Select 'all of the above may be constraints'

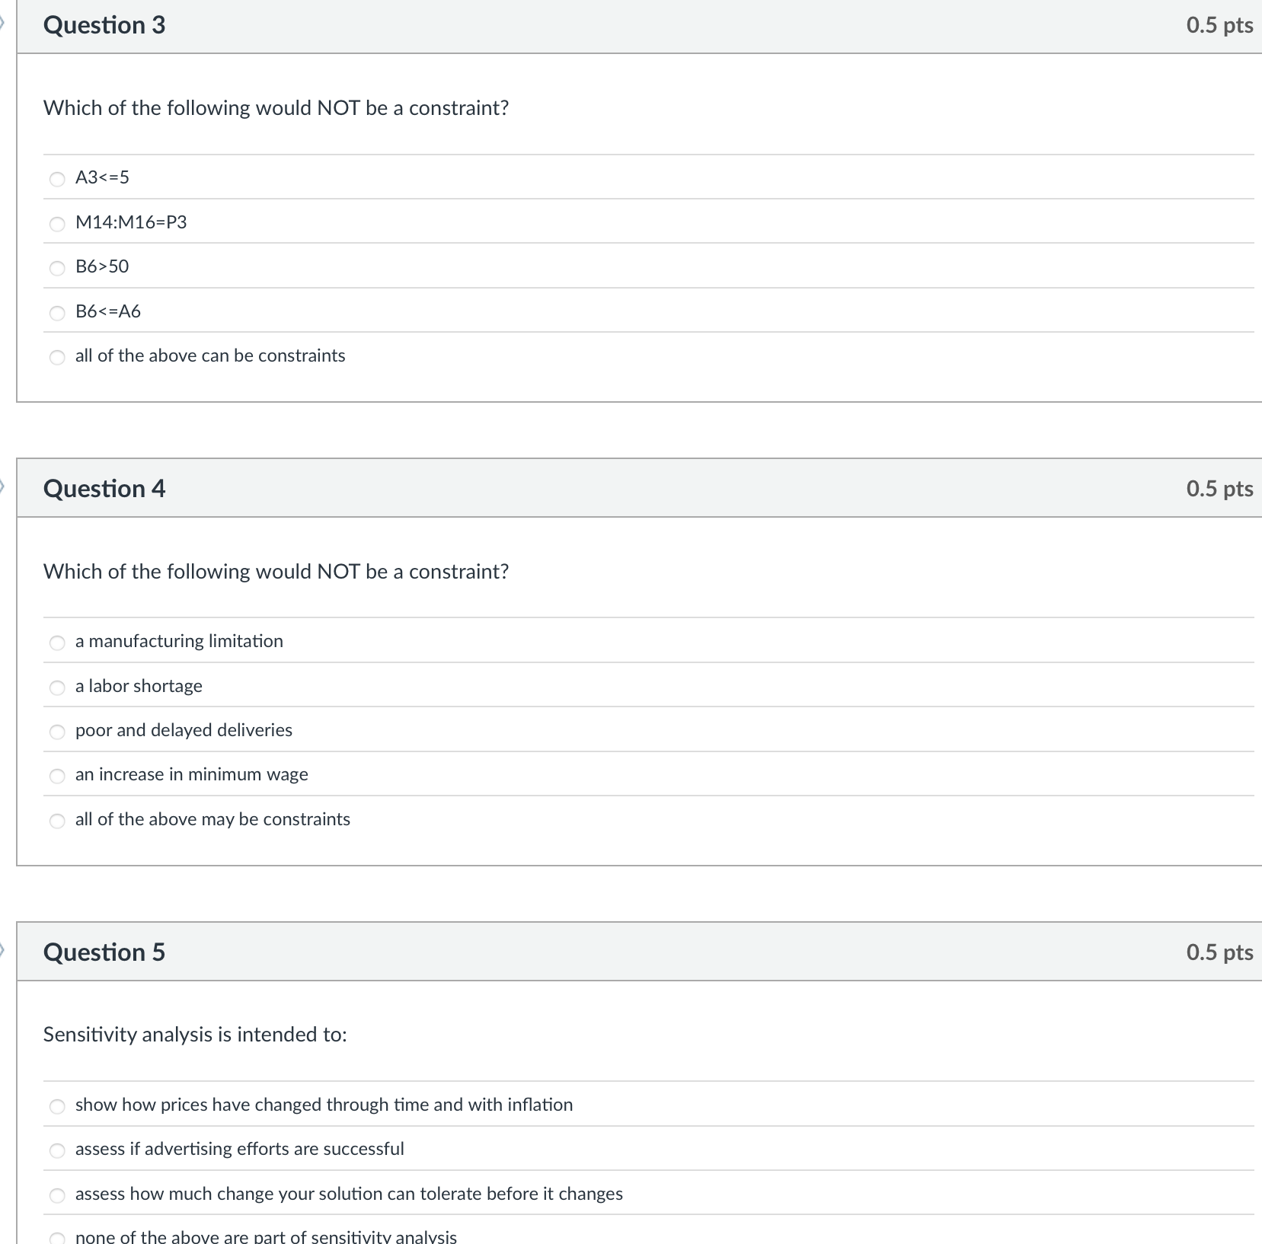pyautogui.click(x=57, y=821)
